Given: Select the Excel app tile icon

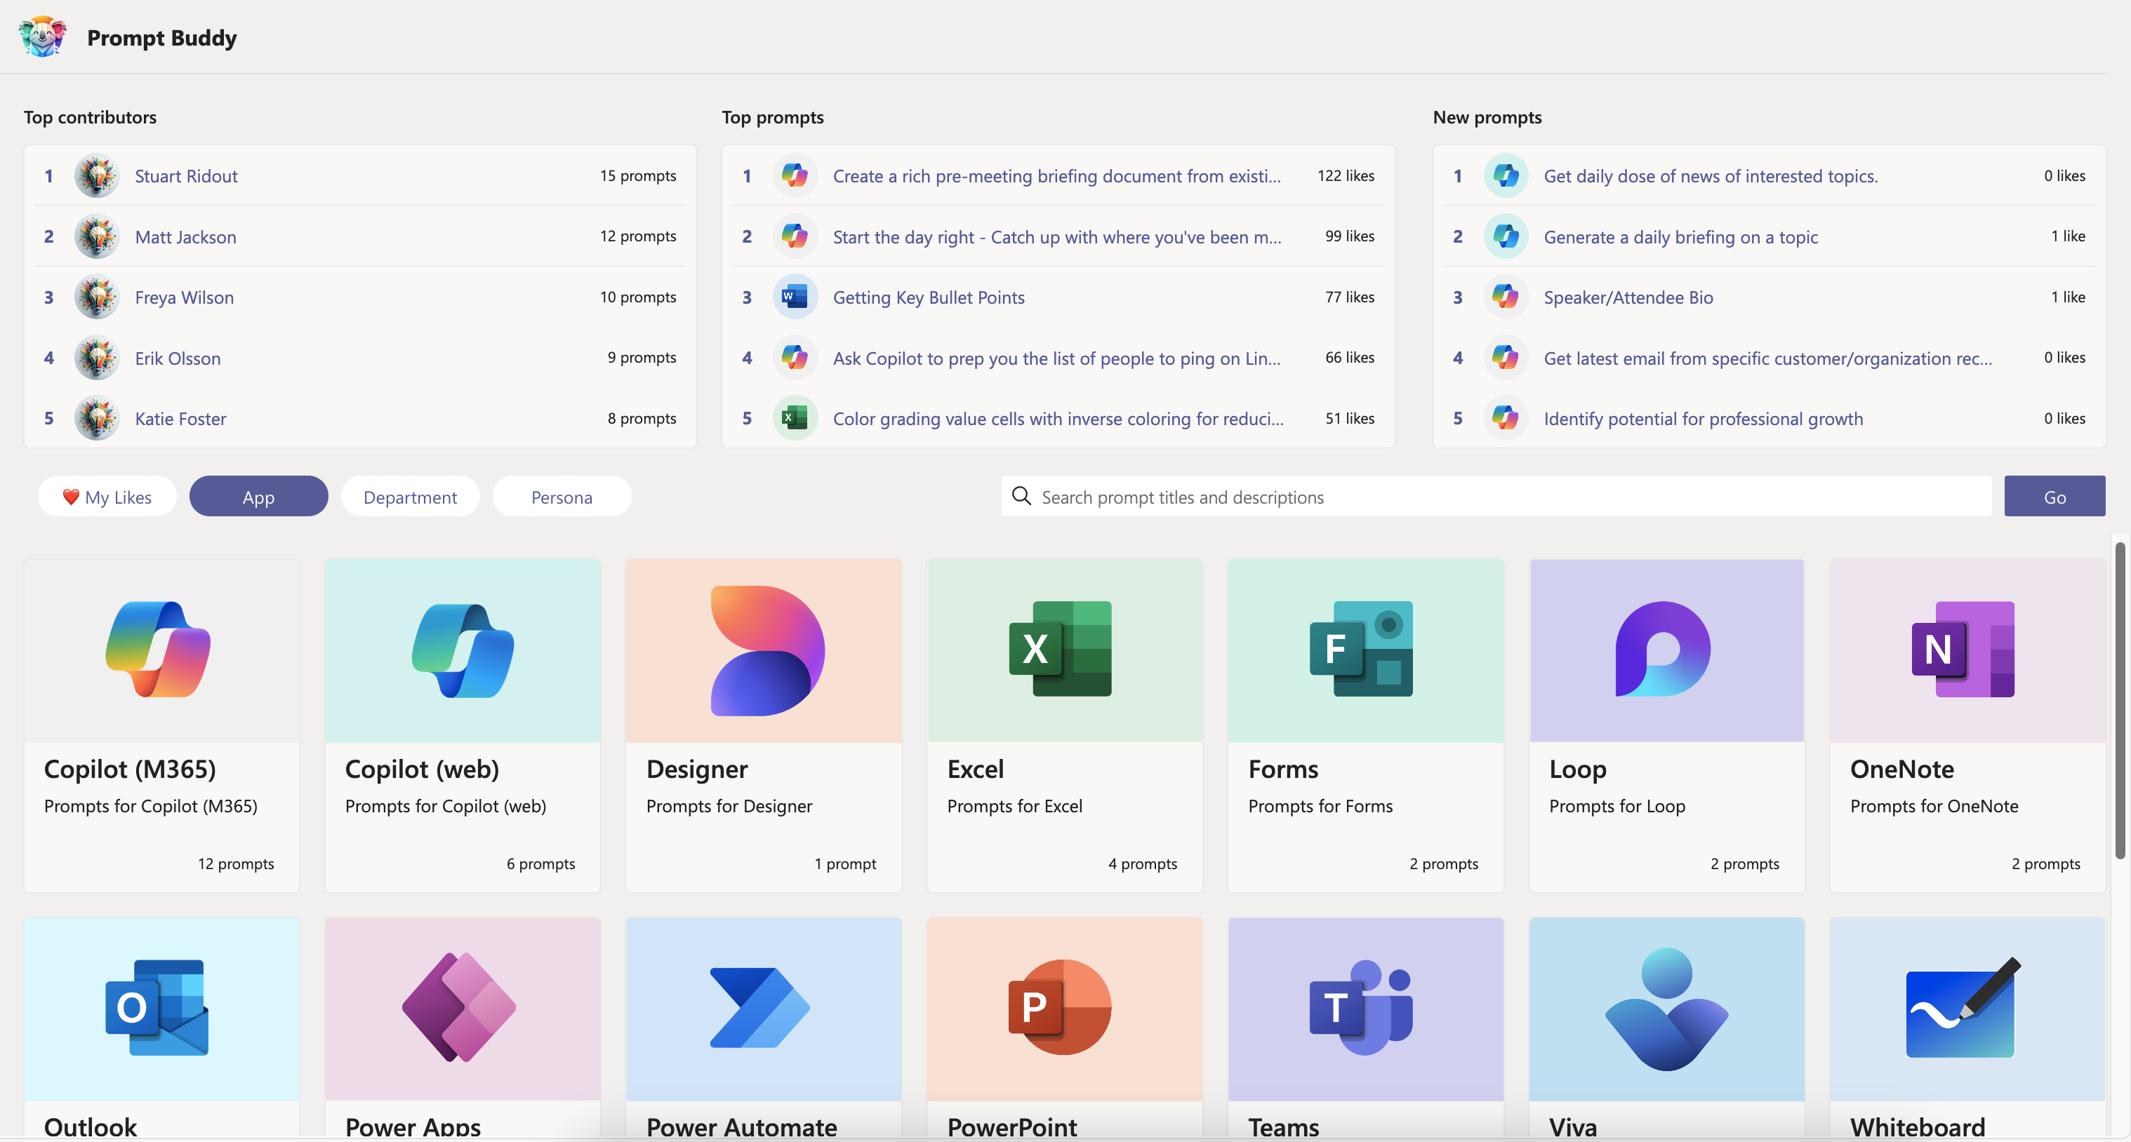Looking at the screenshot, I should (x=1061, y=649).
